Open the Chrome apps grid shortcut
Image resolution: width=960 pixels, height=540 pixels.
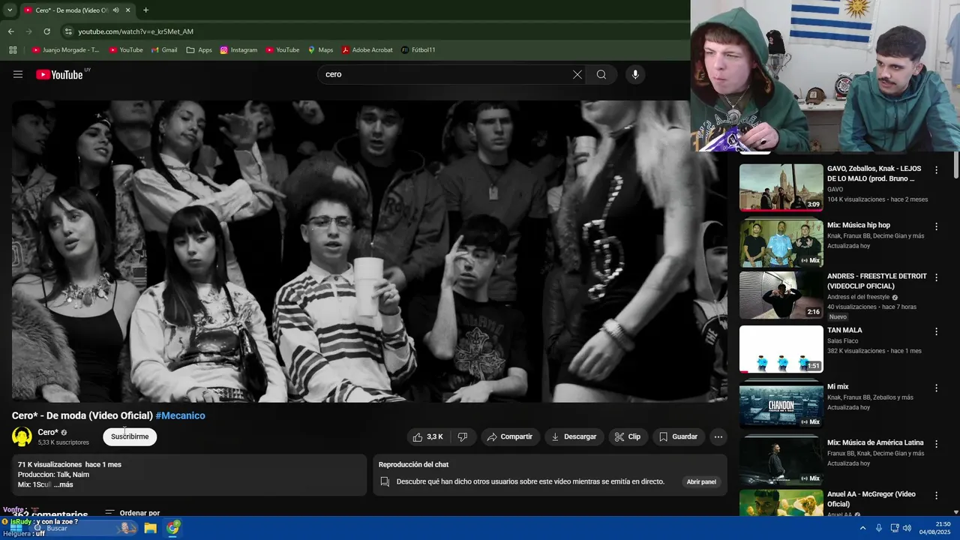(x=13, y=50)
